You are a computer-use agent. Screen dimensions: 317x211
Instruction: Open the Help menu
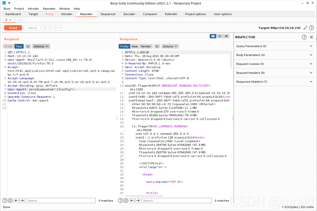(x=77, y=9)
